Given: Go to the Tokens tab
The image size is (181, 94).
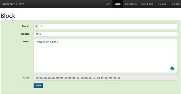Looking at the screenshot, I should pos(162,4).
